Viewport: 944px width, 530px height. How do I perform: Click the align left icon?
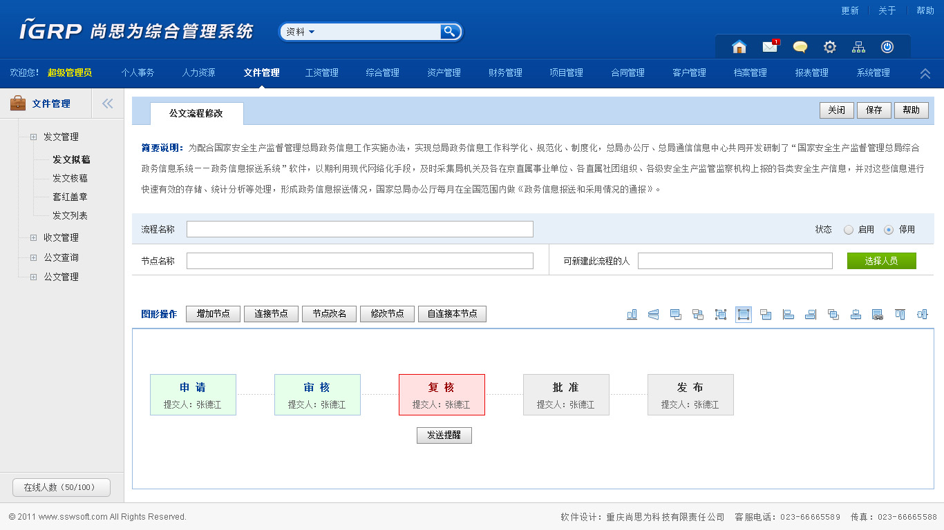(x=788, y=315)
